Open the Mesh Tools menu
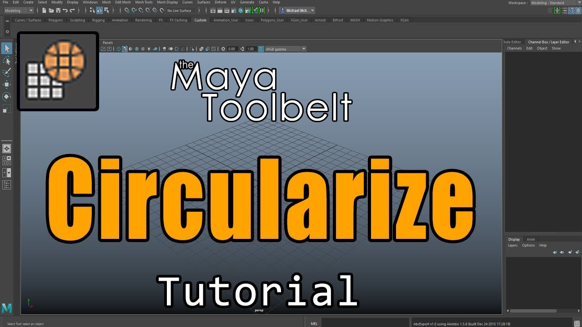582x327 pixels. [144, 2]
